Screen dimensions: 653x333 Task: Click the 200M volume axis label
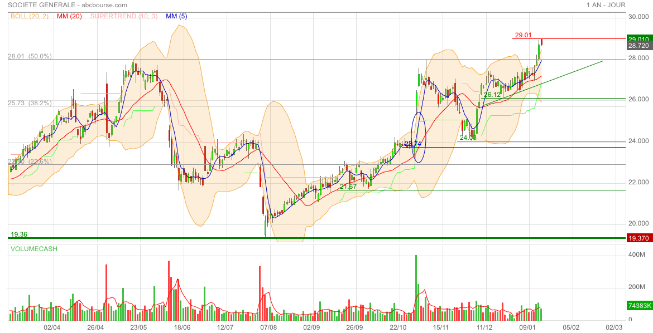pos(637,287)
